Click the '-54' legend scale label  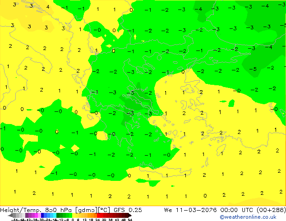tap(14, 220)
